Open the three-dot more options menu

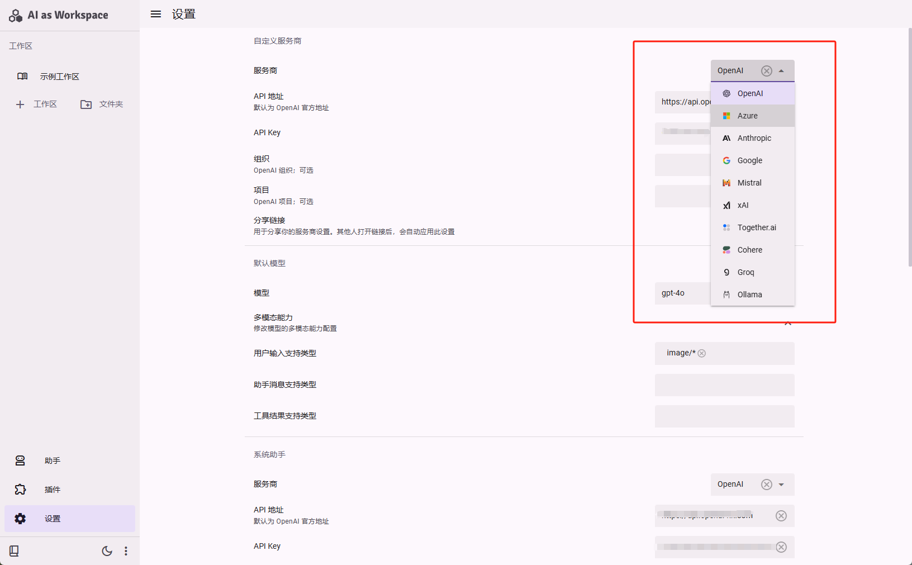(x=126, y=551)
